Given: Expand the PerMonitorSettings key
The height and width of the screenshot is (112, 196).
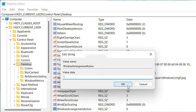Looking at the screenshot, I should tap(18, 76).
